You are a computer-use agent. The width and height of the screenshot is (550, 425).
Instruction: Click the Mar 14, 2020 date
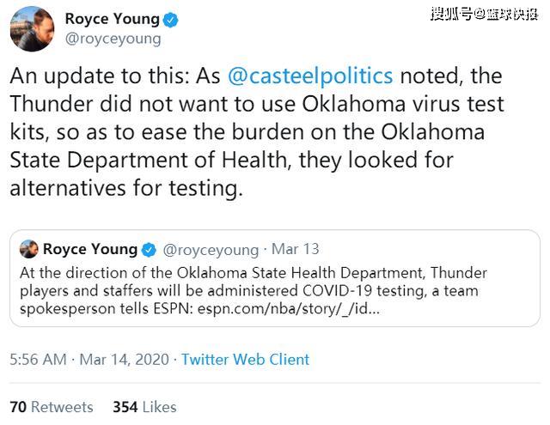point(125,360)
